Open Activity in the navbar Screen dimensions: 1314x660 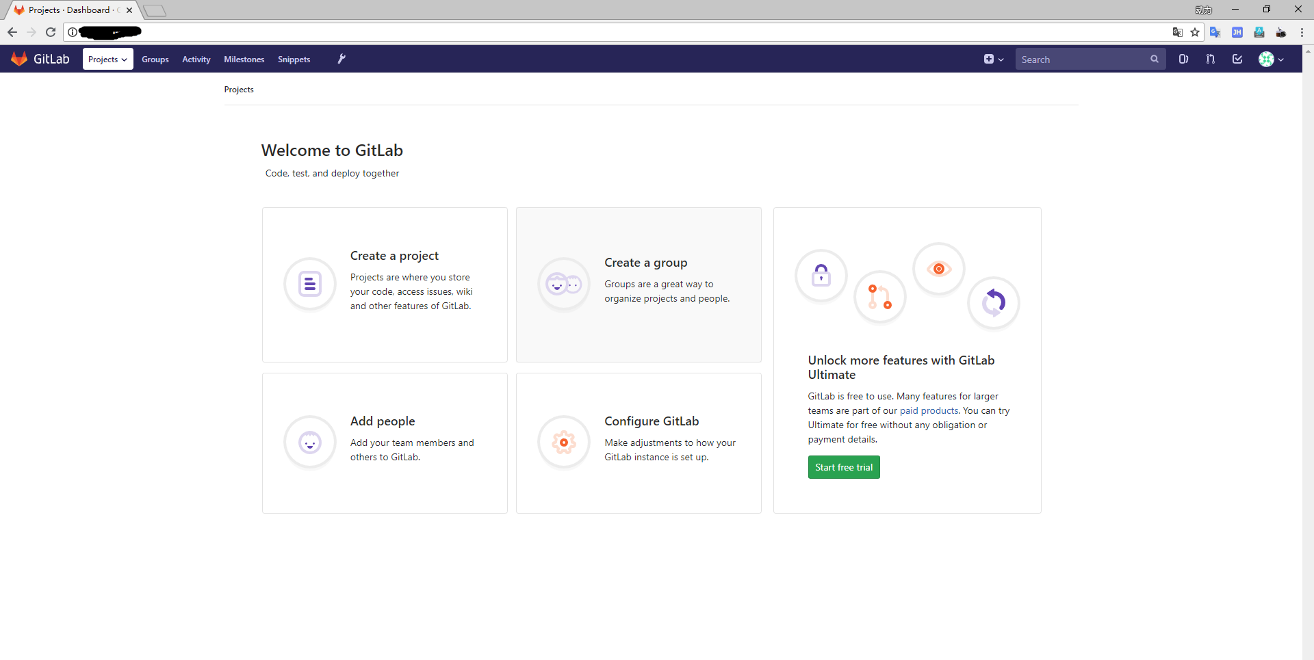[196, 60]
